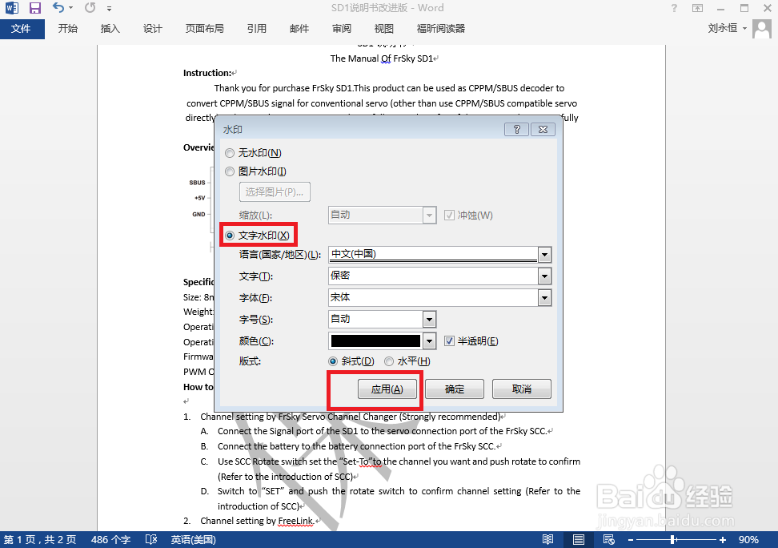778x548 pixels.
Task: Open the 视图 ribbon tab
Action: click(383, 29)
